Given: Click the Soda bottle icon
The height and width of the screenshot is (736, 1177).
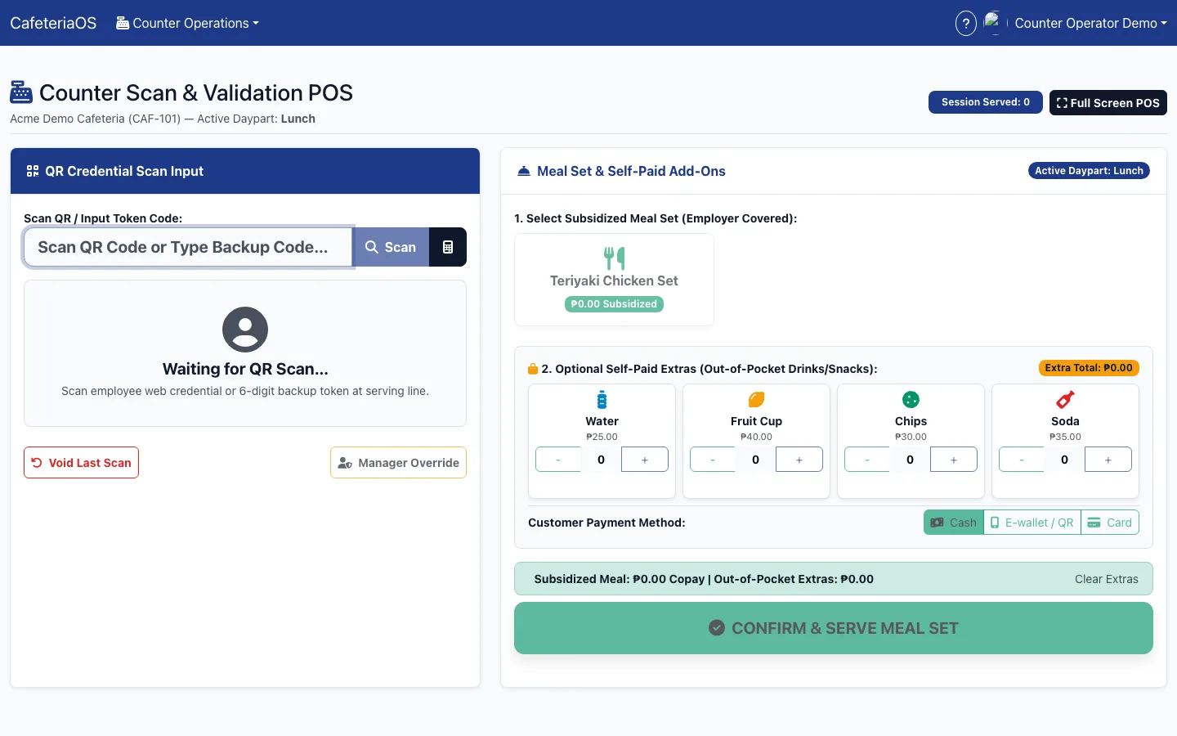Looking at the screenshot, I should pos(1065,400).
